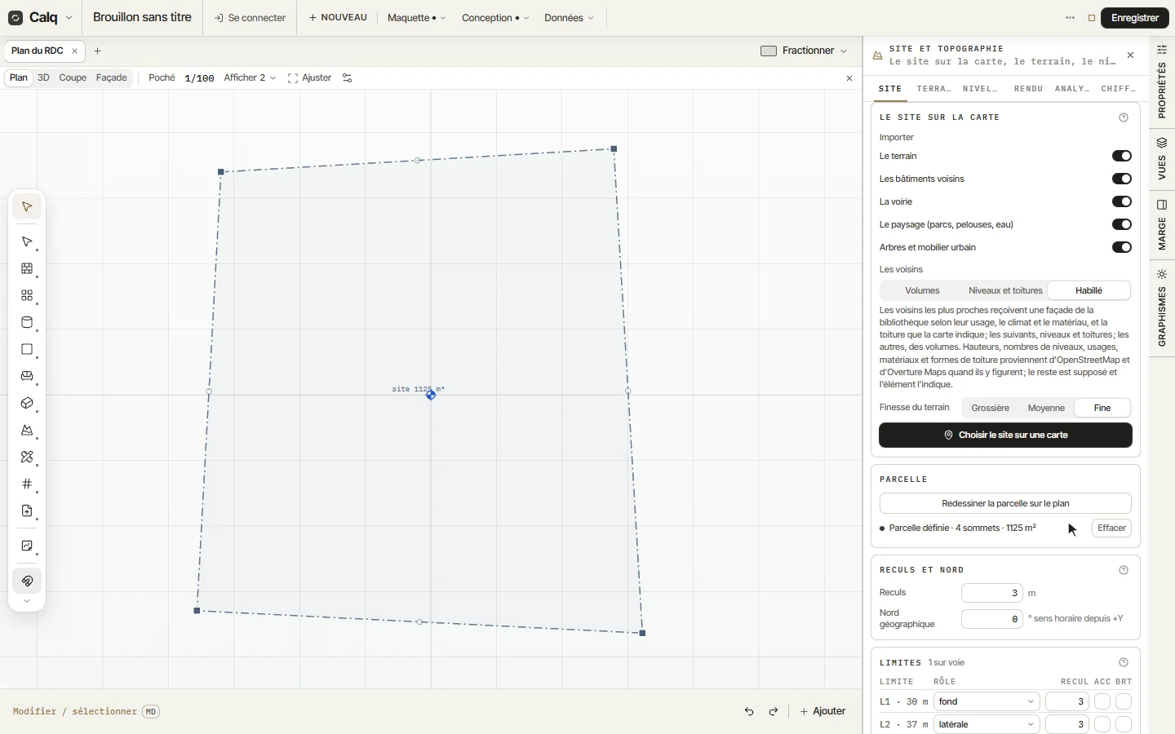Click Redessiner la parcelle sur le plan
This screenshot has width=1175, height=734.
pos(1005,503)
